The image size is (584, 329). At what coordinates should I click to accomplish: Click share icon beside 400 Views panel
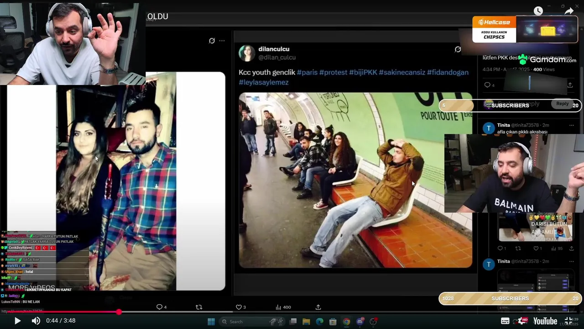click(x=570, y=85)
